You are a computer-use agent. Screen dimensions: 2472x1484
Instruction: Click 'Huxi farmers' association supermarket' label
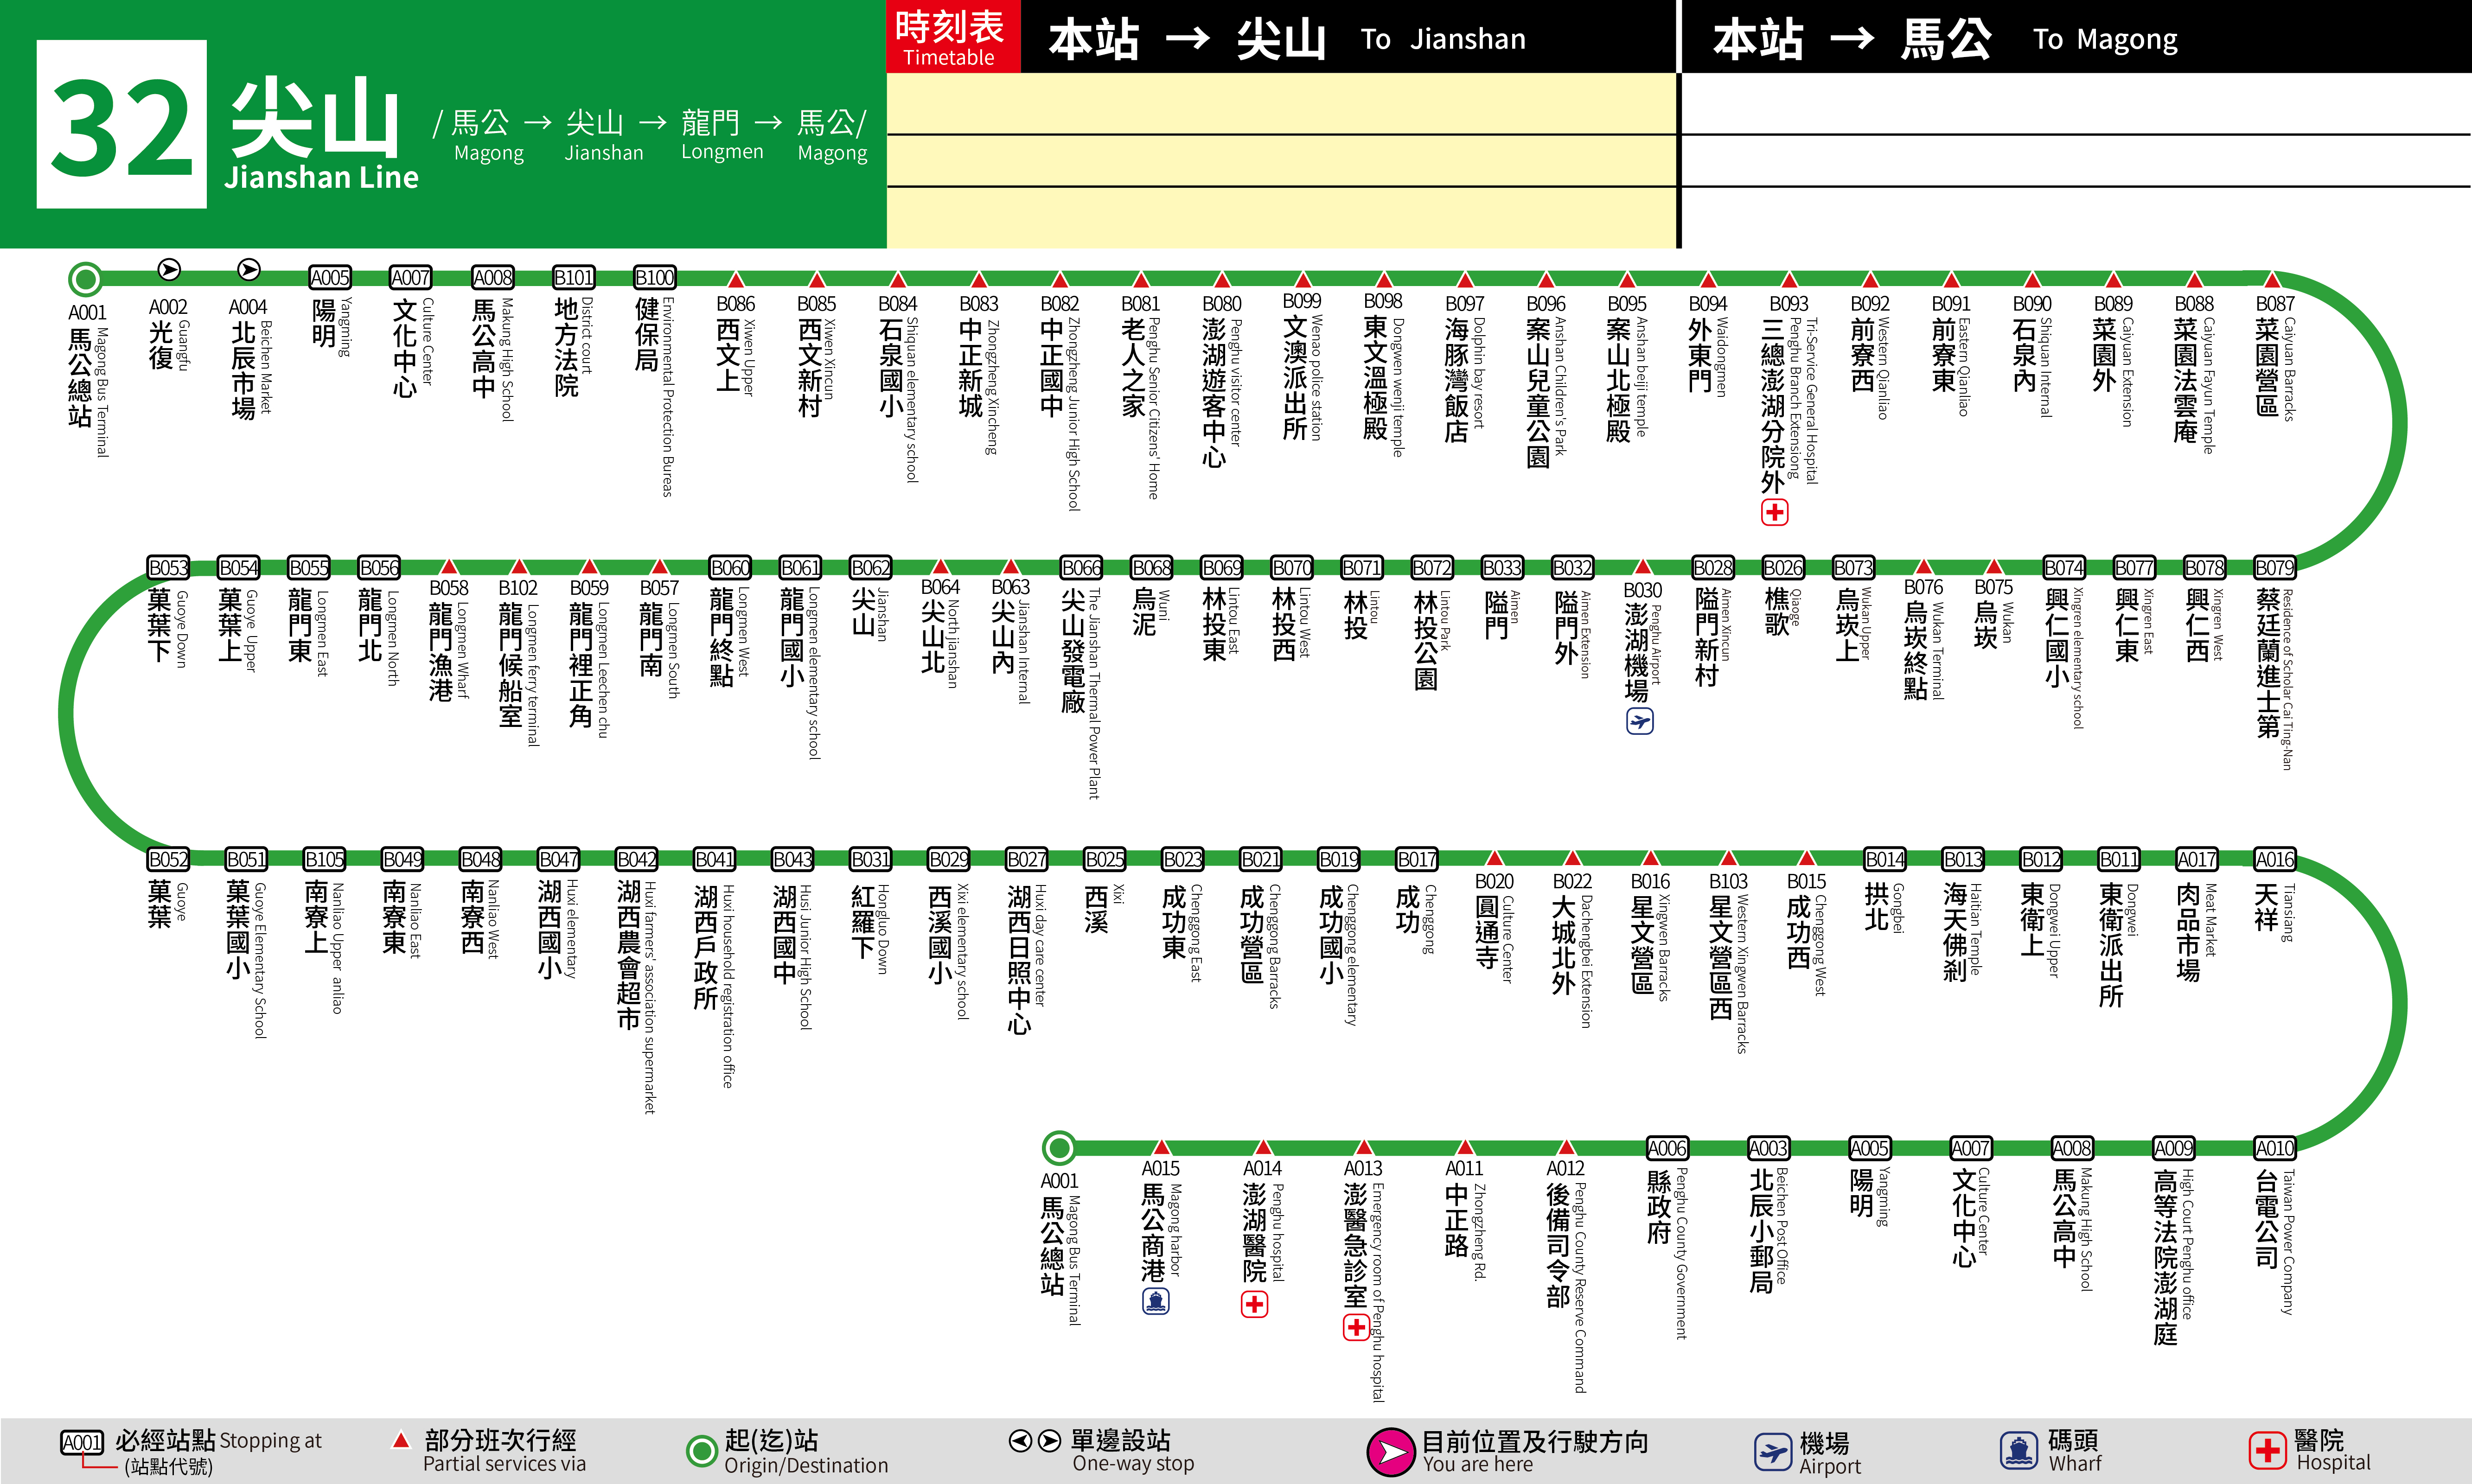pyautogui.click(x=650, y=997)
